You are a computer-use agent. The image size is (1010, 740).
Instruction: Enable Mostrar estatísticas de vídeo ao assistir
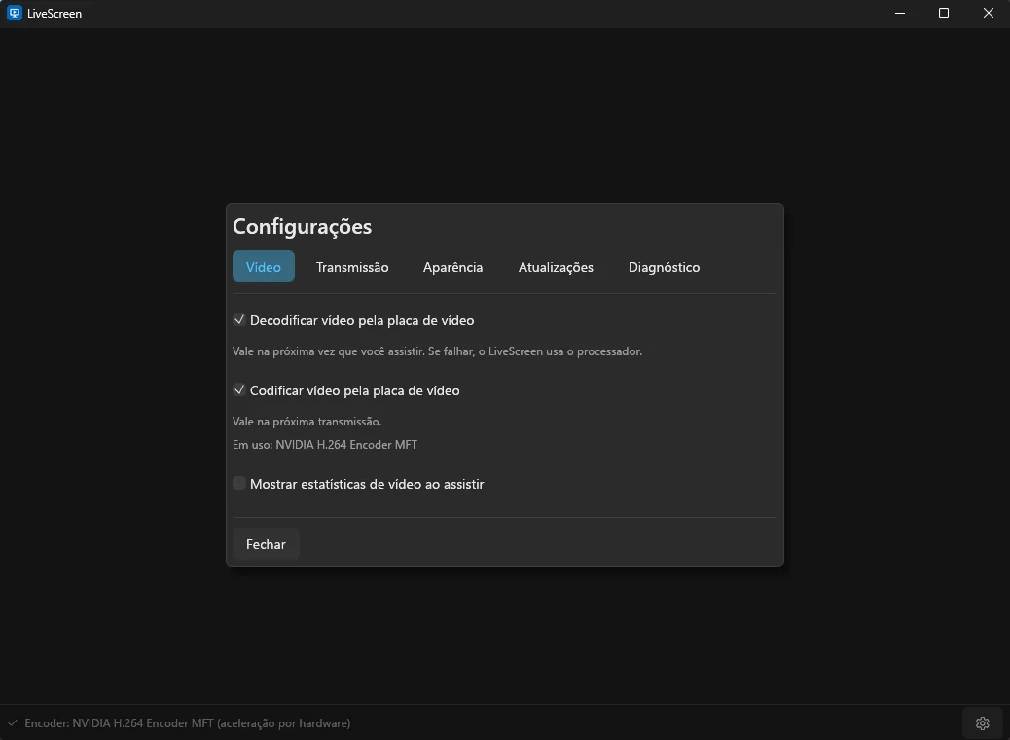tap(239, 484)
